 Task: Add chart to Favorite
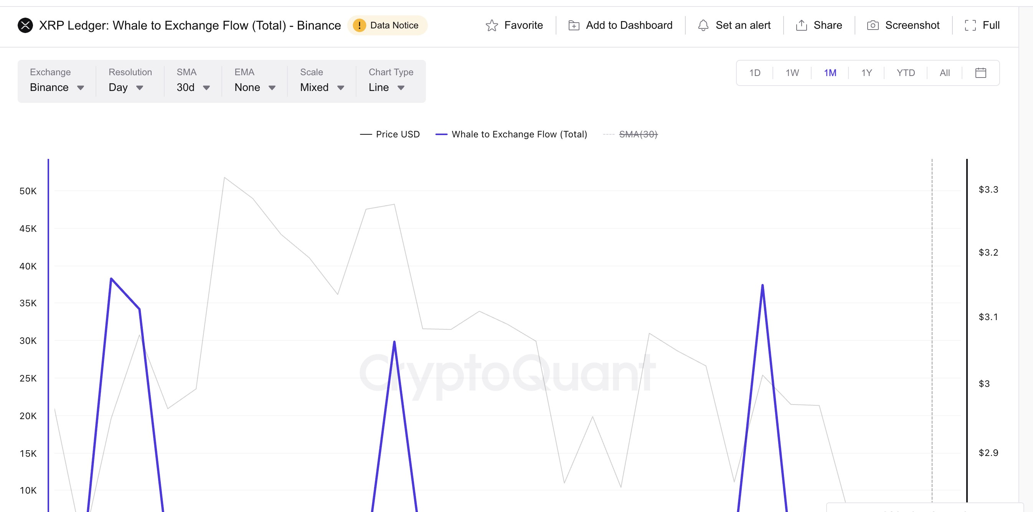pyautogui.click(x=514, y=25)
